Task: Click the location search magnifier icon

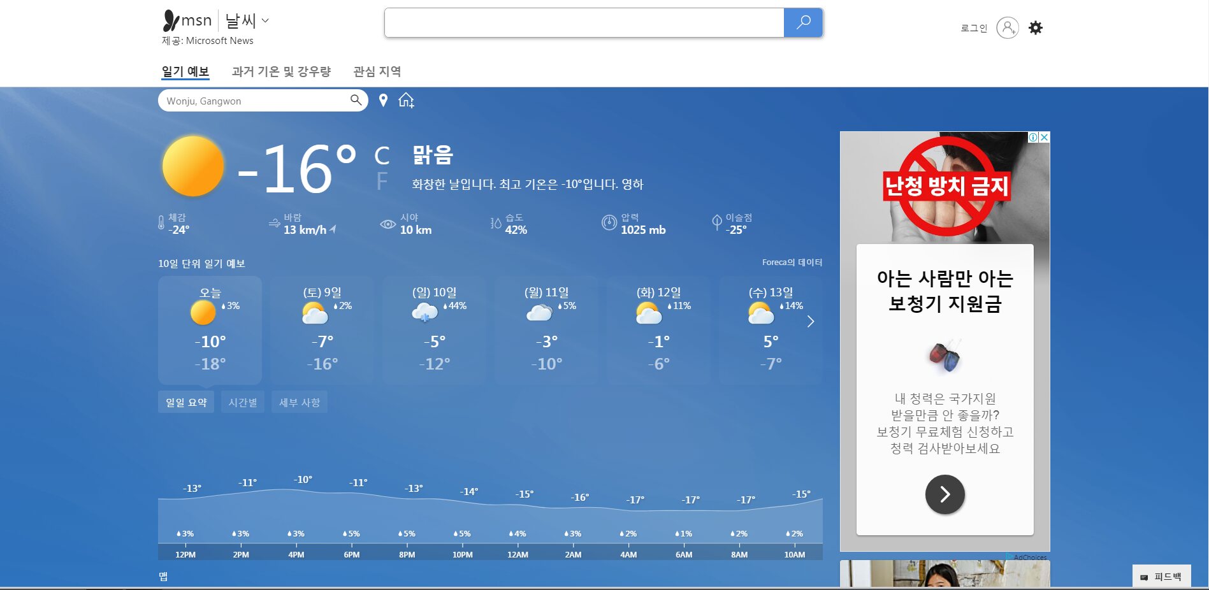Action: click(356, 100)
